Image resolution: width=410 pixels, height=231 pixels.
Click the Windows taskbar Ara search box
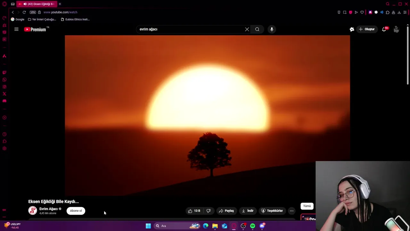(178, 226)
